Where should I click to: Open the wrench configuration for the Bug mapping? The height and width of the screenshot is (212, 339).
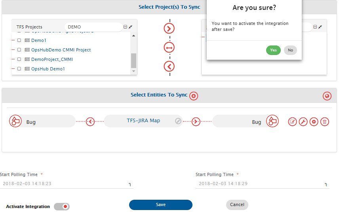click(x=303, y=121)
